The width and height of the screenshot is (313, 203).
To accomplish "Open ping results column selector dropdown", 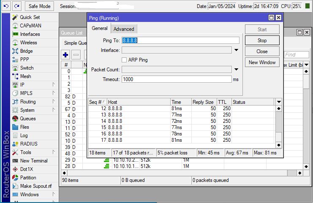I will click(x=279, y=102).
